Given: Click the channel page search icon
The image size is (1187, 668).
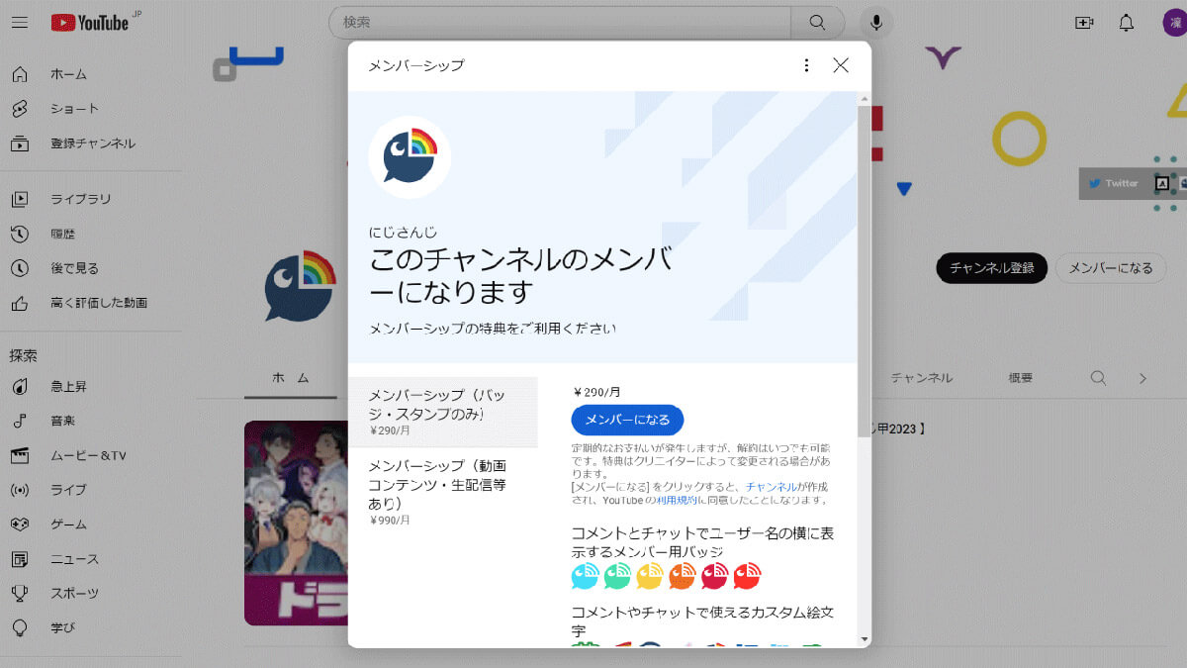Looking at the screenshot, I should (1098, 378).
